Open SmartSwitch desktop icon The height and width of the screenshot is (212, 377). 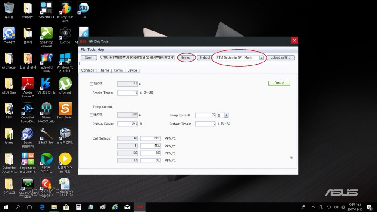point(65,111)
